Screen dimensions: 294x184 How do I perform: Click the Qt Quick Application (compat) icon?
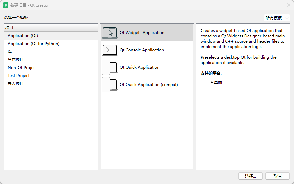click(109, 85)
